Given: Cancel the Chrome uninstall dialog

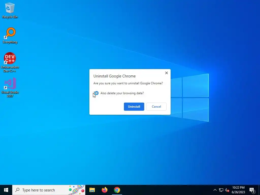Looking at the screenshot, I should click(156, 107).
